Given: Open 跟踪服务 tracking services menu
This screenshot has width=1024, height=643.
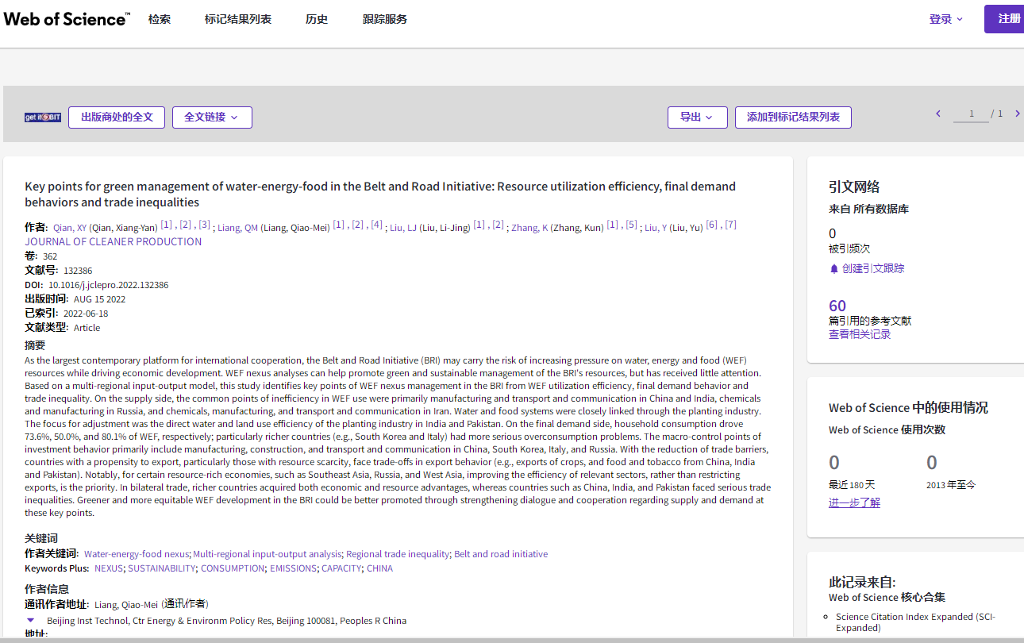Looking at the screenshot, I should click(385, 19).
